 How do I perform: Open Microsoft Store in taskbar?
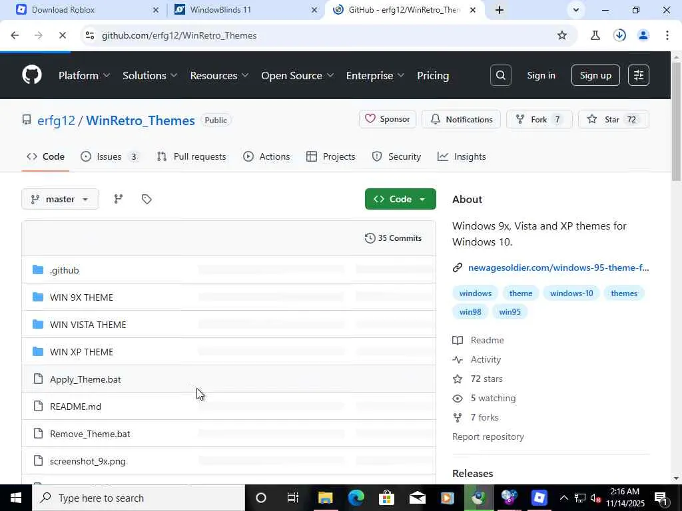(x=386, y=498)
